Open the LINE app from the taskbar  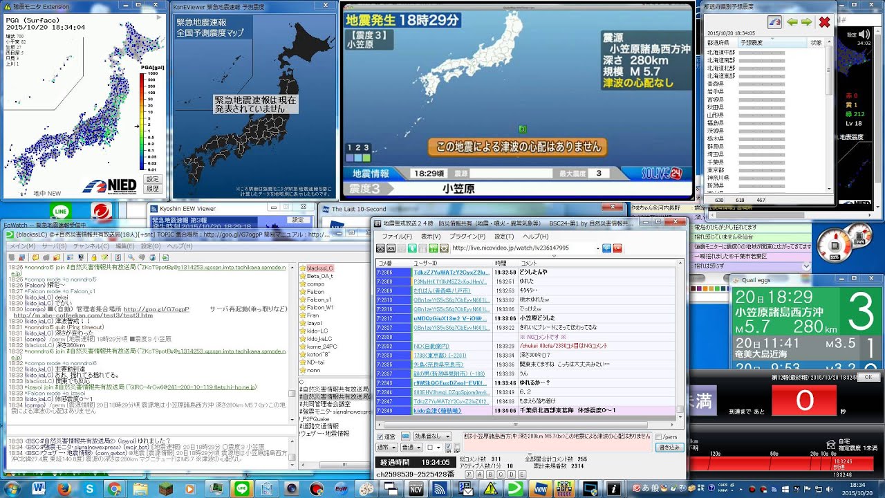pyautogui.click(x=243, y=489)
